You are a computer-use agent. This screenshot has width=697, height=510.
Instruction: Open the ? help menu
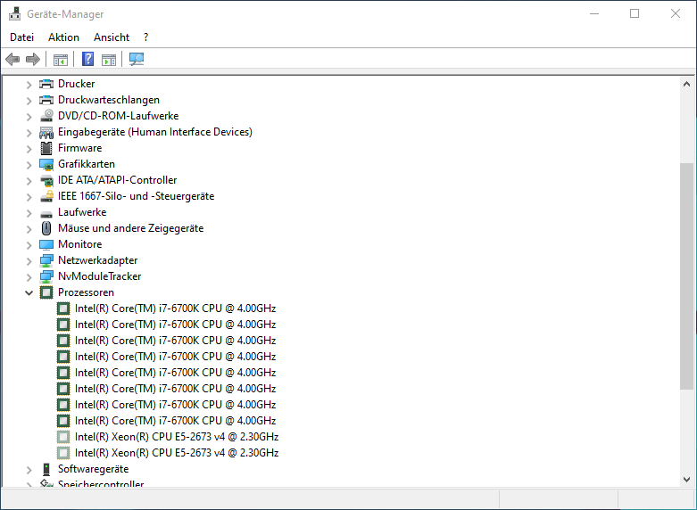(x=145, y=37)
